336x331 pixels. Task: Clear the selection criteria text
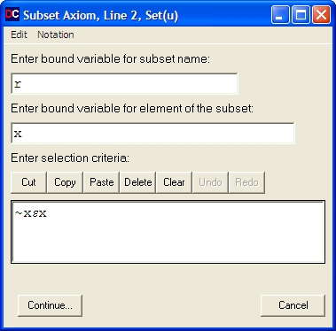(174, 182)
